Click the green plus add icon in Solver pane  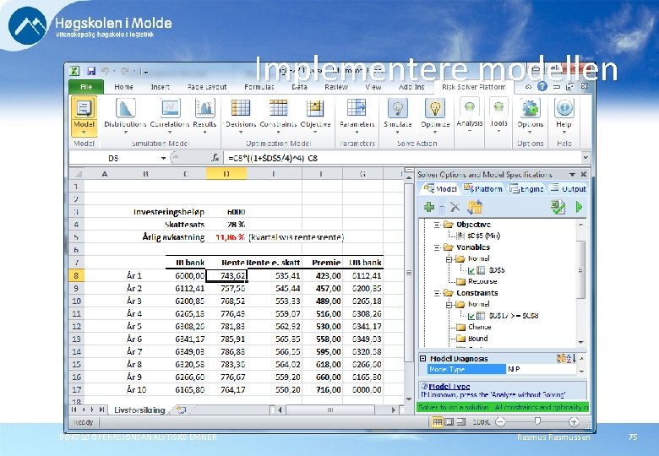coord(429,207)
